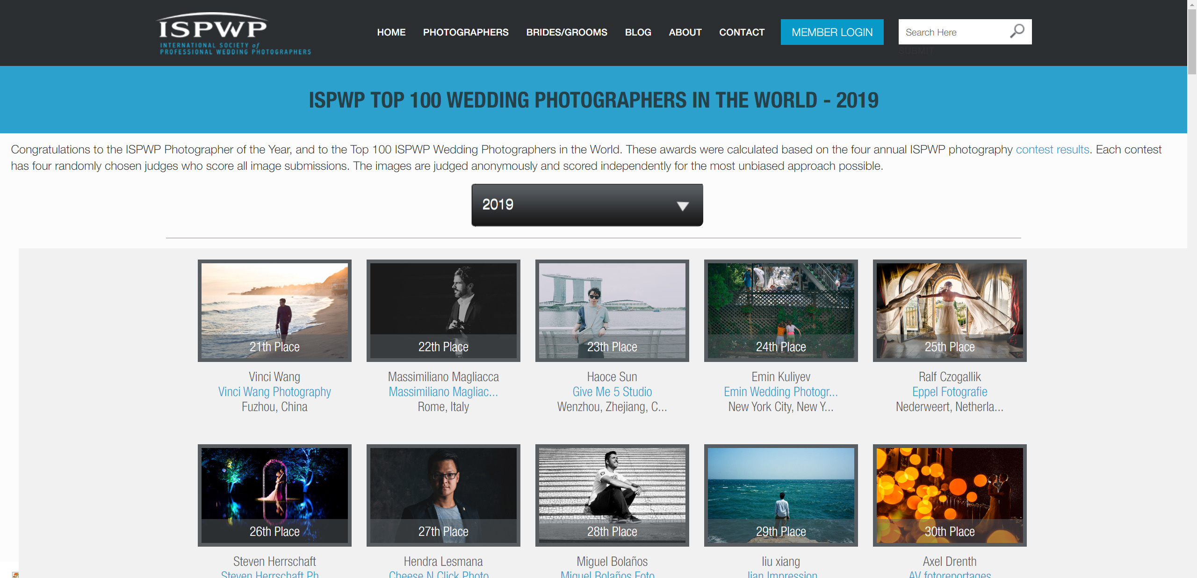Open the Photographers menu item

pos(465,32)
